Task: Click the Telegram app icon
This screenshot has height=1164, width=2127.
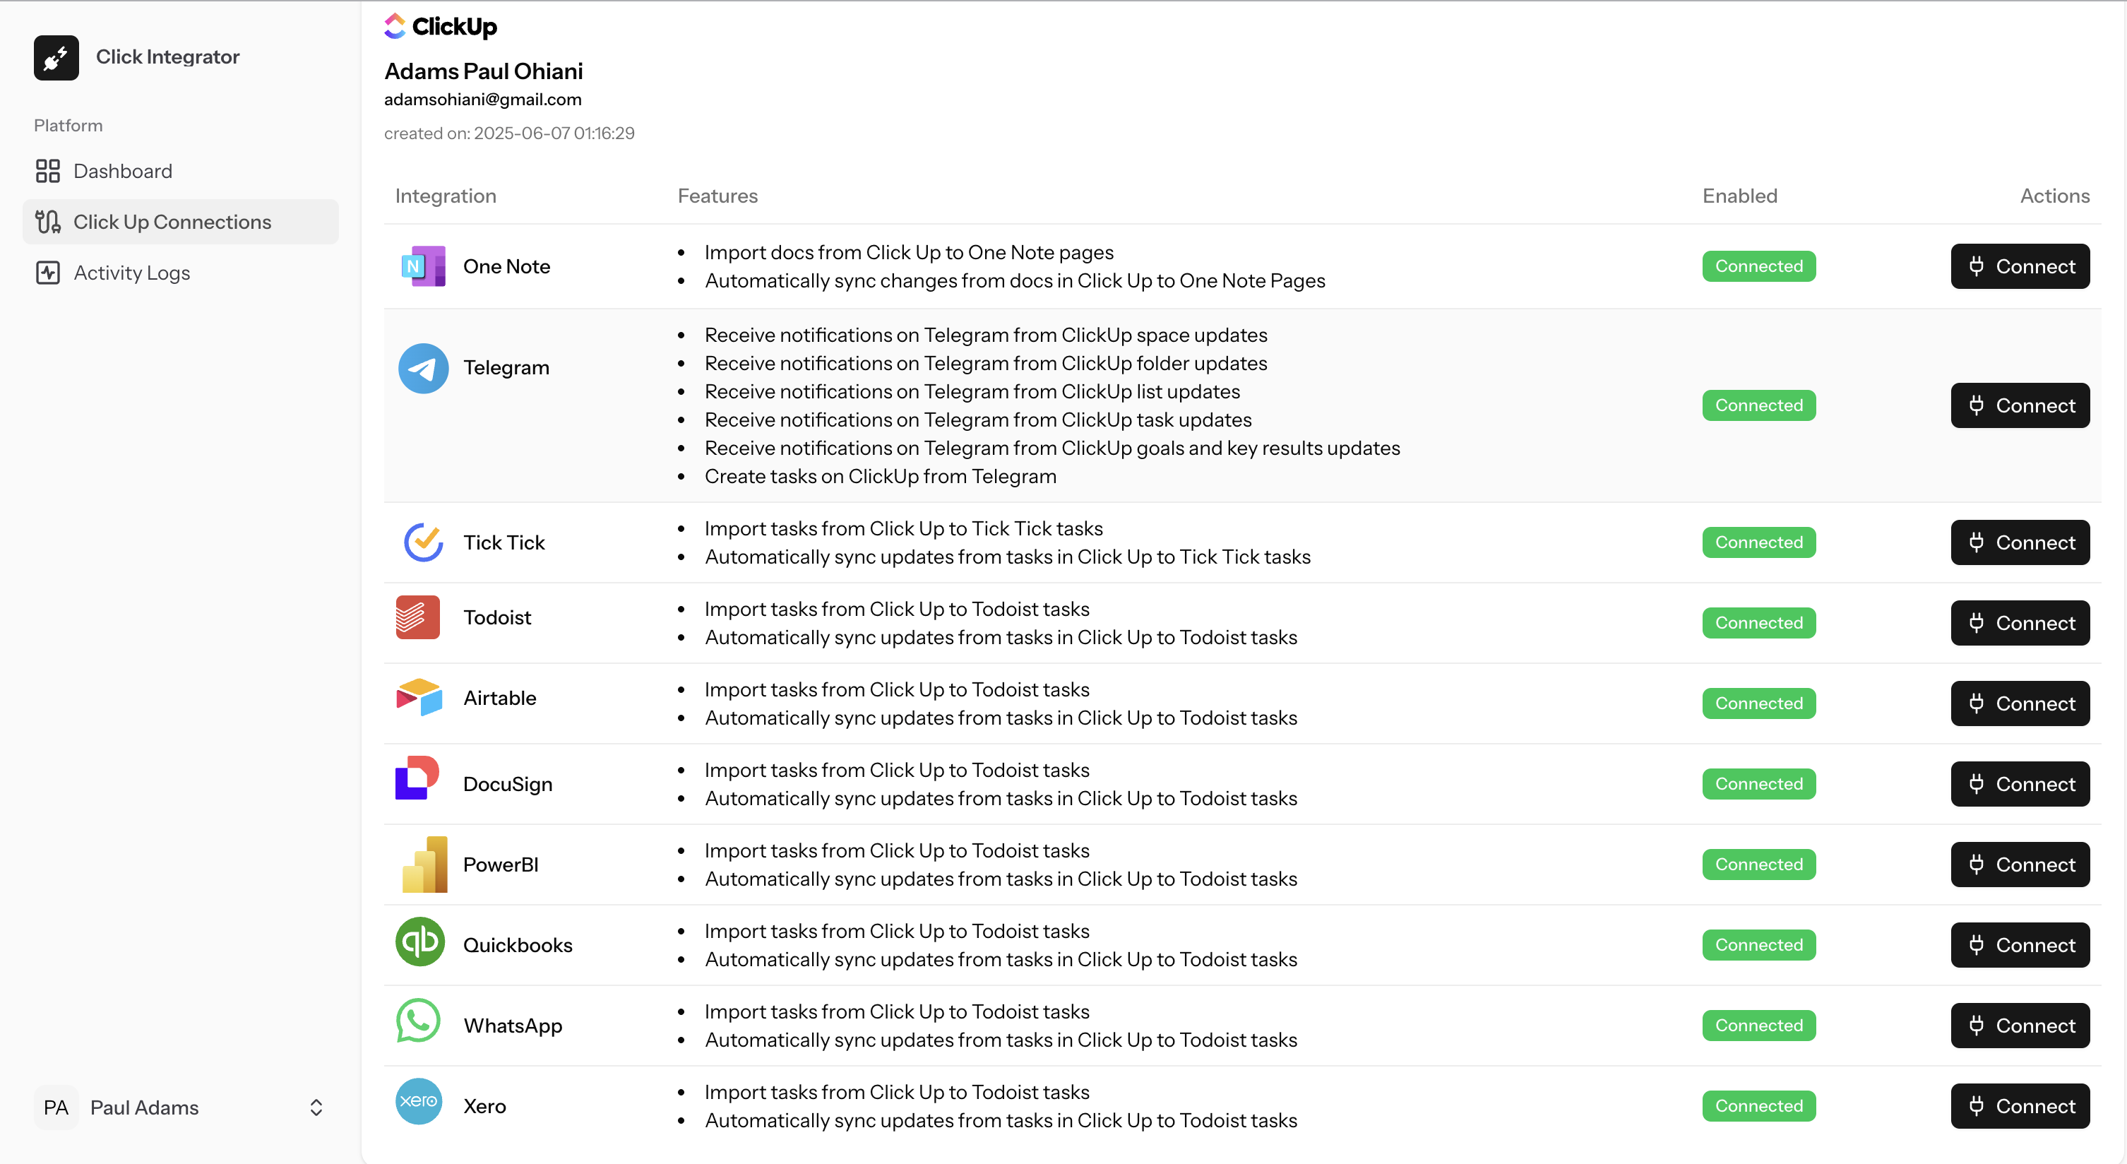Action: [x=423, y=369]
